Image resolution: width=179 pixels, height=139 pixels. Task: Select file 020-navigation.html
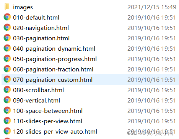[x=41, y=28]
